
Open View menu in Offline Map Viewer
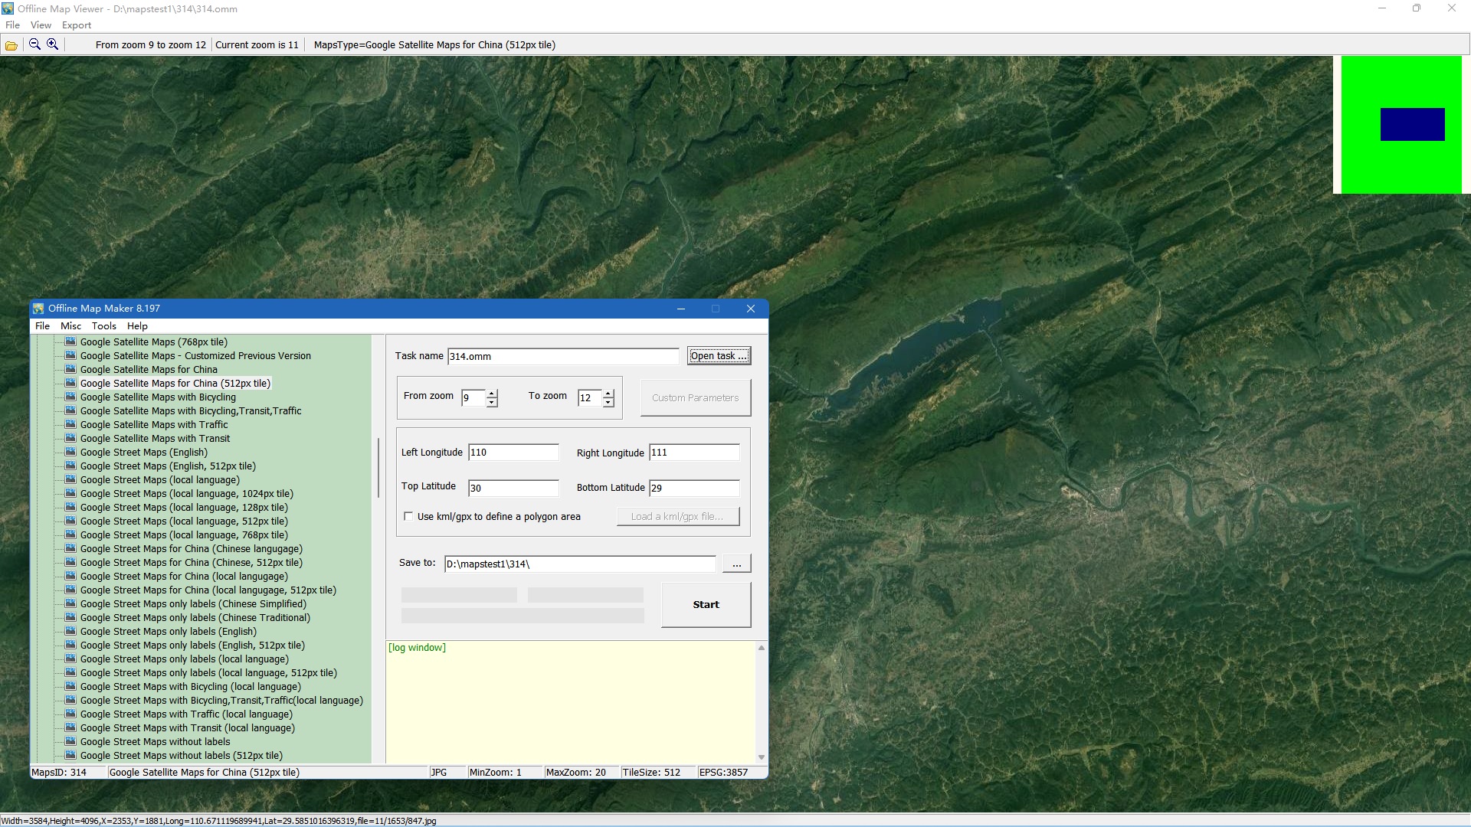(41, 25)
